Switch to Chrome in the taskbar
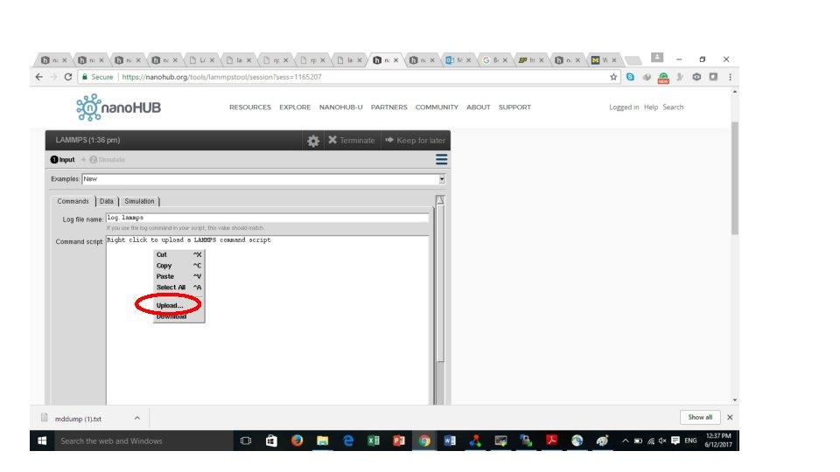The width and height of the screenshot is (840, 472). coord(424,441)
